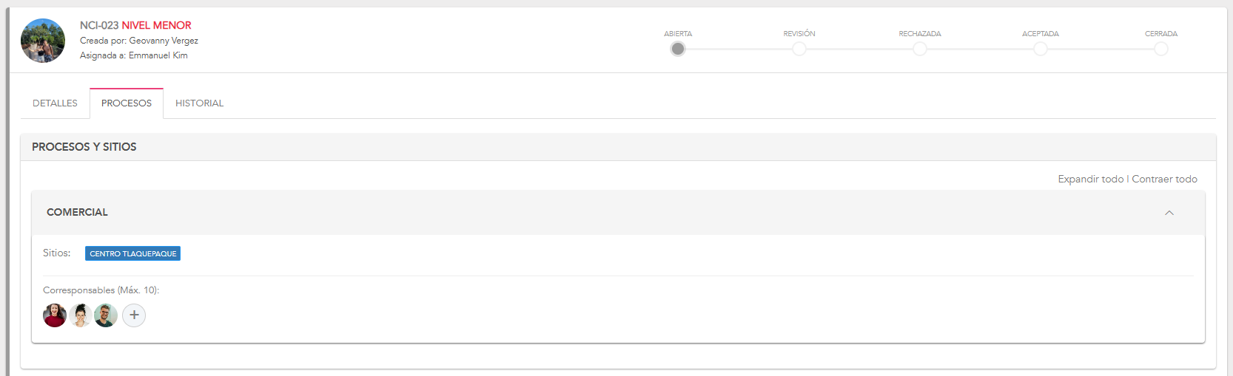Viewport: 1233px width, 376px height.
Task: Collapse the COMERCIAL section using the chevron
Action: coord(1169,213)
